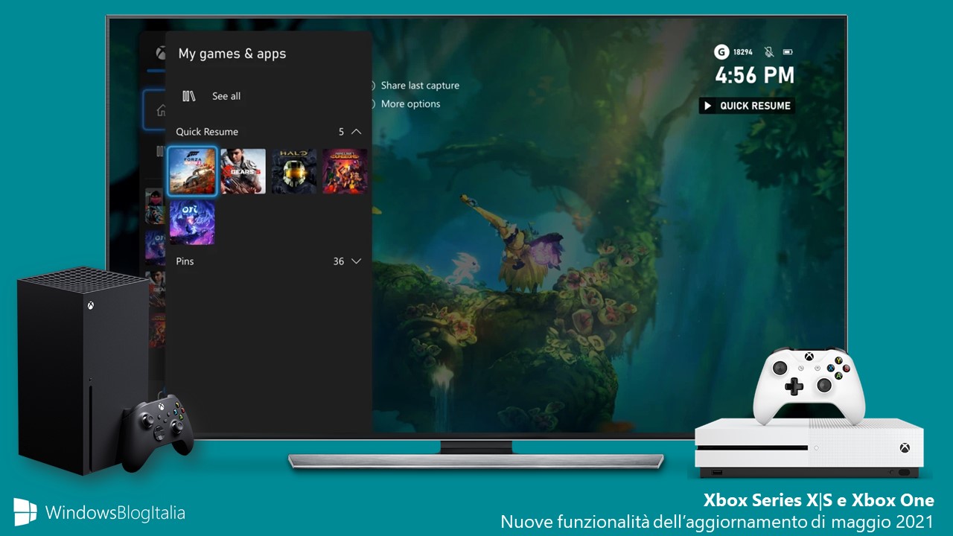Open the Halo game tile
The image size is (953, 536).
294,171
